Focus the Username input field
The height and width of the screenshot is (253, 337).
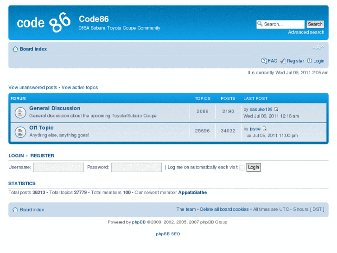(x=58, y=167)
